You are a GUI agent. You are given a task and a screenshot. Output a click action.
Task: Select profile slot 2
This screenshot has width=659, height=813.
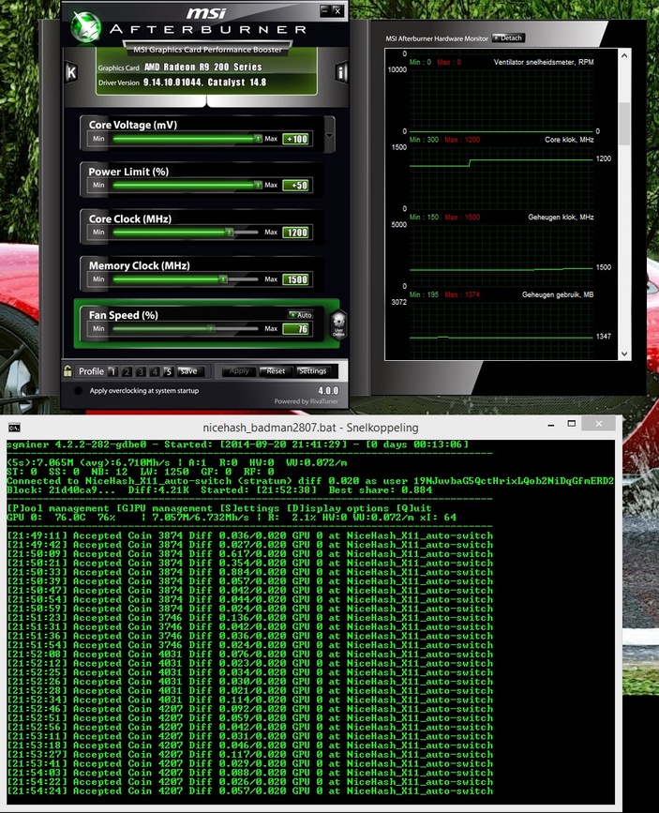pyautogui.click(x=127, y=371)
